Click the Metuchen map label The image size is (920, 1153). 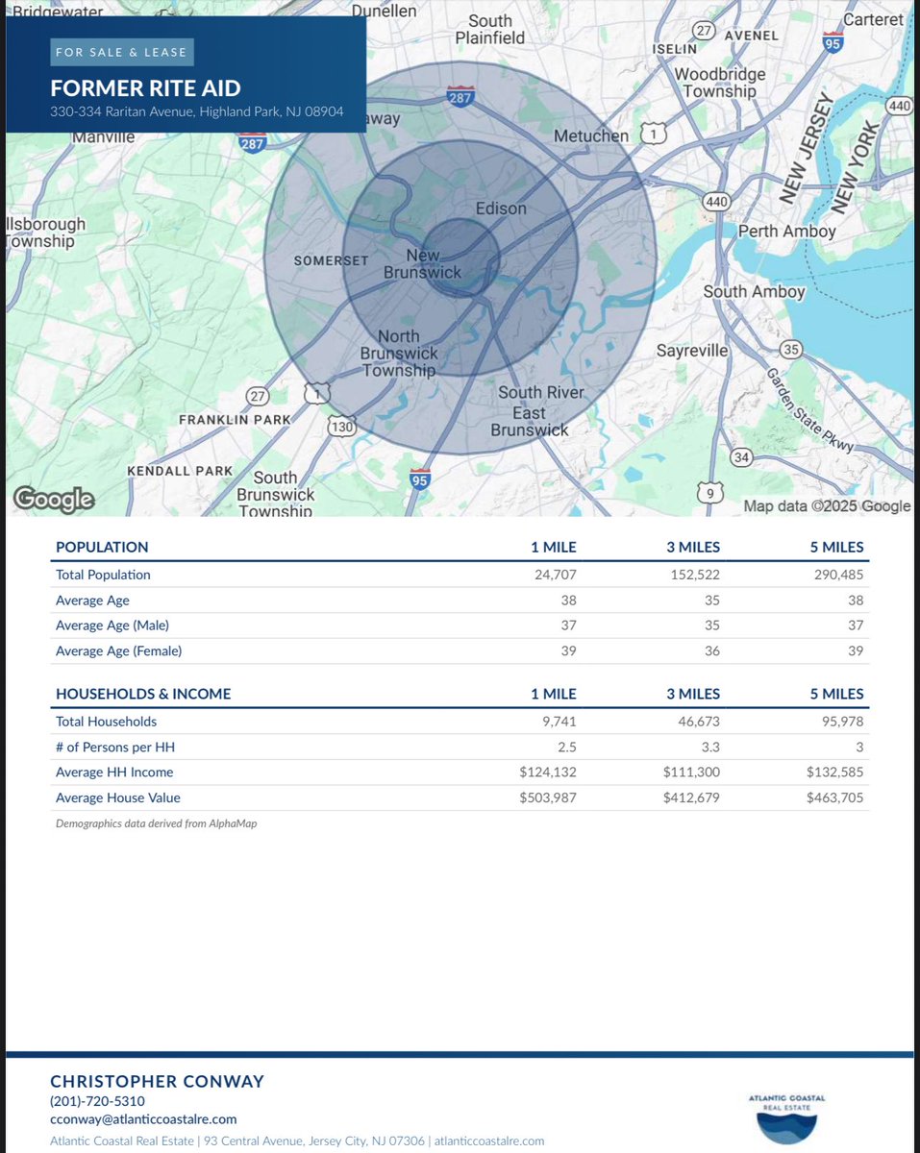click(591, 136)
